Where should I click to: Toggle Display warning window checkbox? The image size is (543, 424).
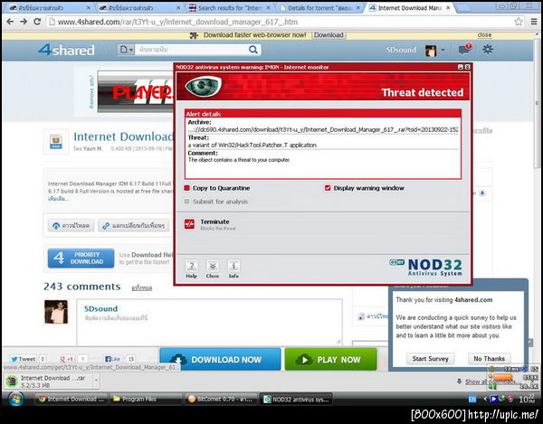pyautogui.click(x=328, y=188)
